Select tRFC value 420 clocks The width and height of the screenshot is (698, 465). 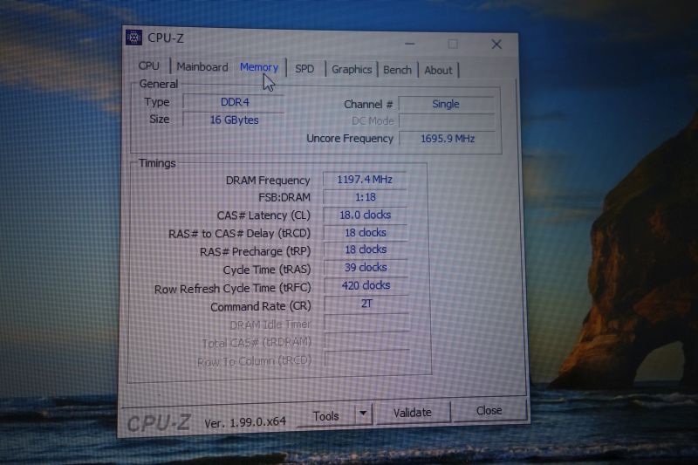pyautogui.click(x=366, y=285)
